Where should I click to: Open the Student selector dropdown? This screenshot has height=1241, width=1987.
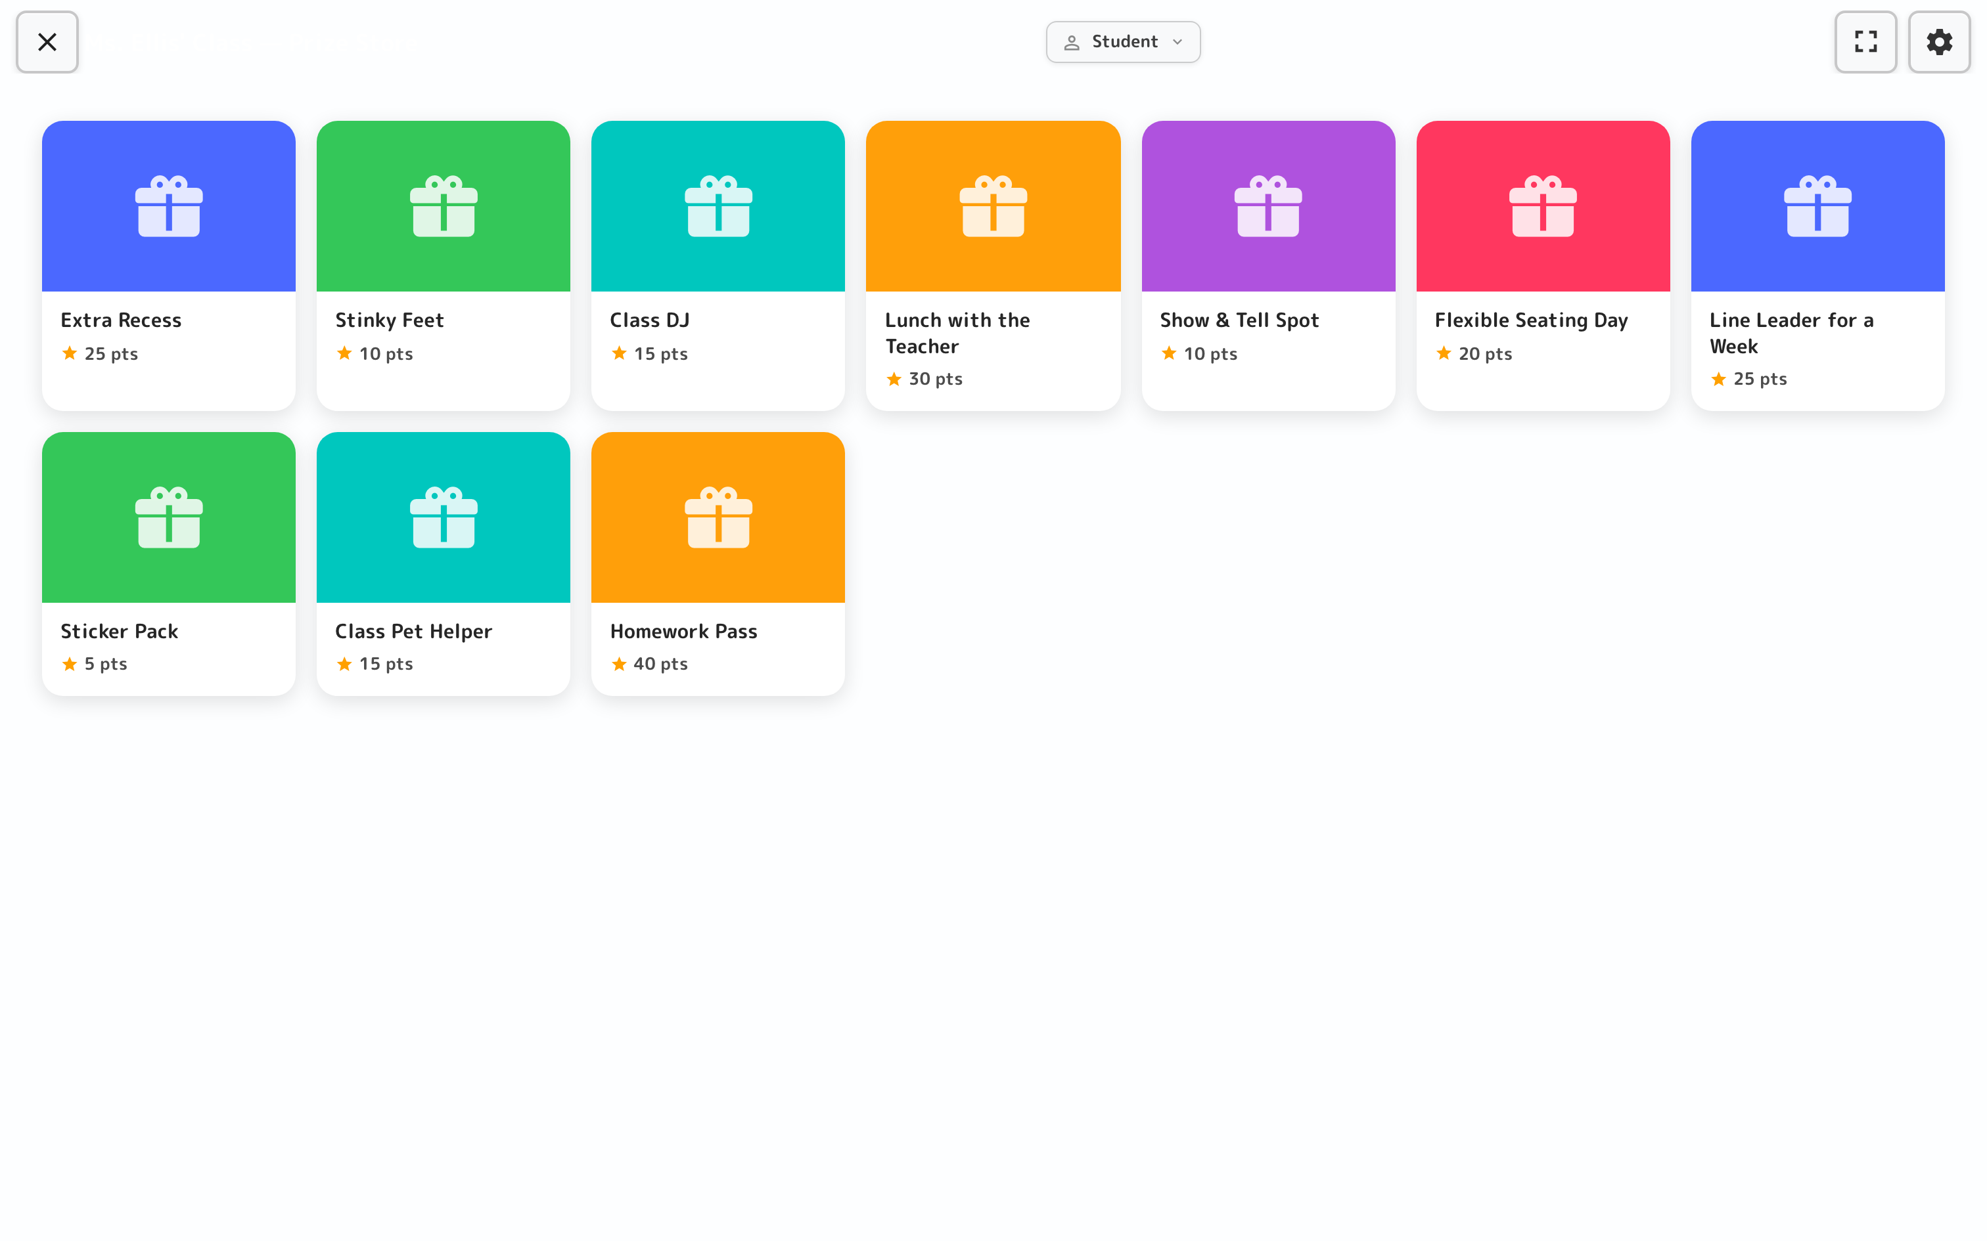[1122, 42]
